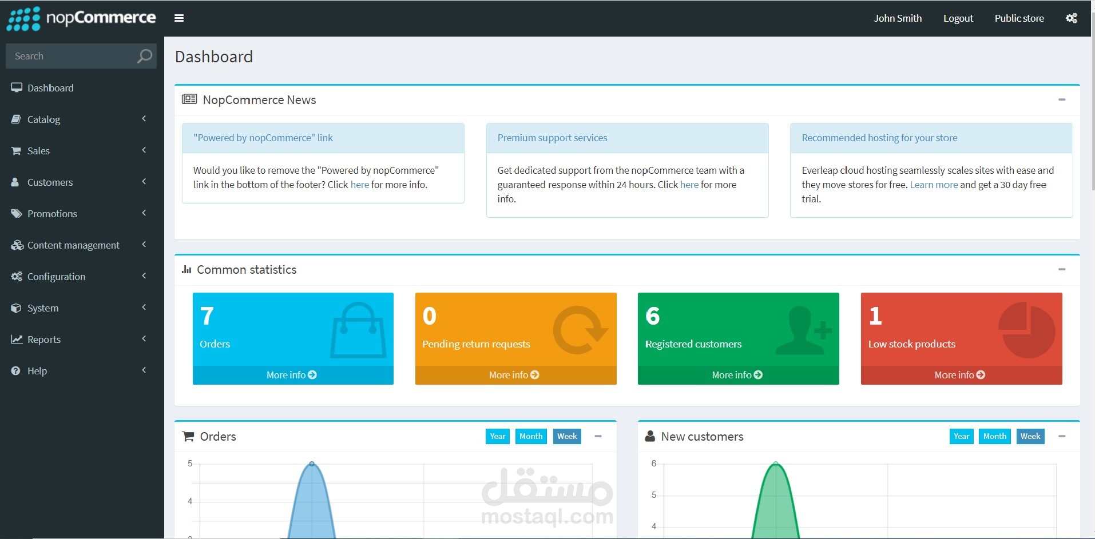Switch New customers chart to Year view
Image resolution: width=1095 pixels, height=539 pixels.
[x=962, y=437]
